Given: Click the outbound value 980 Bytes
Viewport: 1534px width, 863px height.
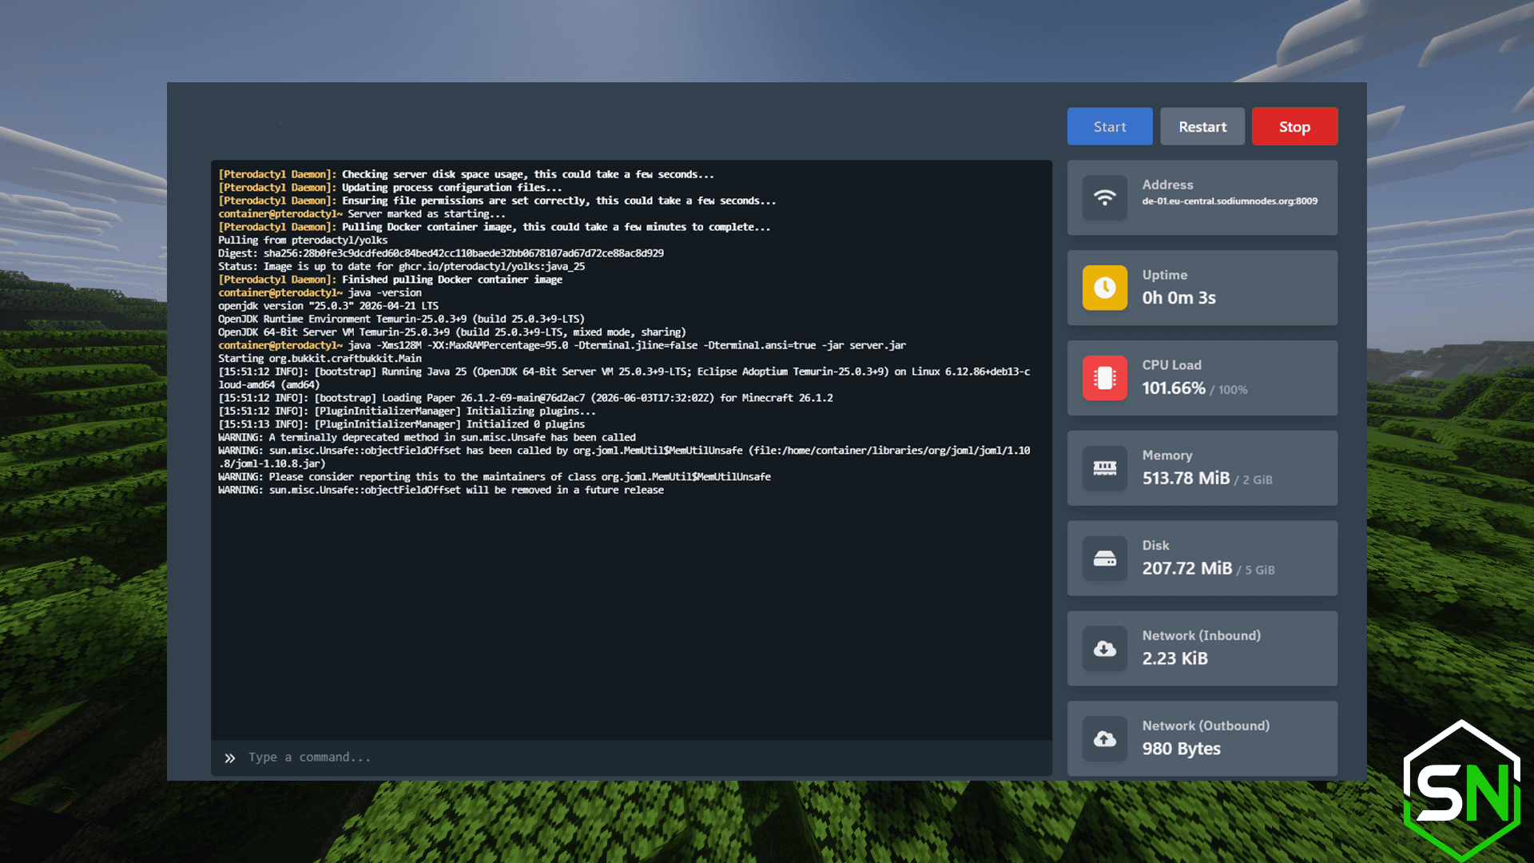Looking at the screenshot, I should coord(1181,750).
